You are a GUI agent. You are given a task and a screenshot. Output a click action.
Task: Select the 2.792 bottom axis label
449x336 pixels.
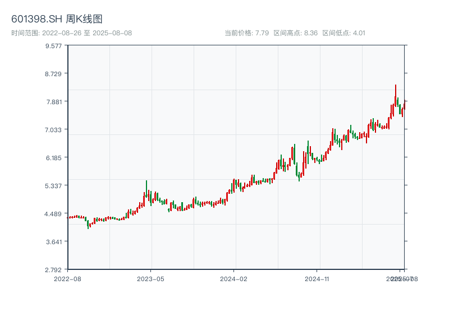tap(54, 269)
